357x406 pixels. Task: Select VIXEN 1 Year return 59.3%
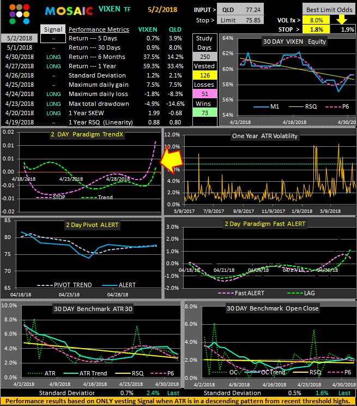[152, 66]
